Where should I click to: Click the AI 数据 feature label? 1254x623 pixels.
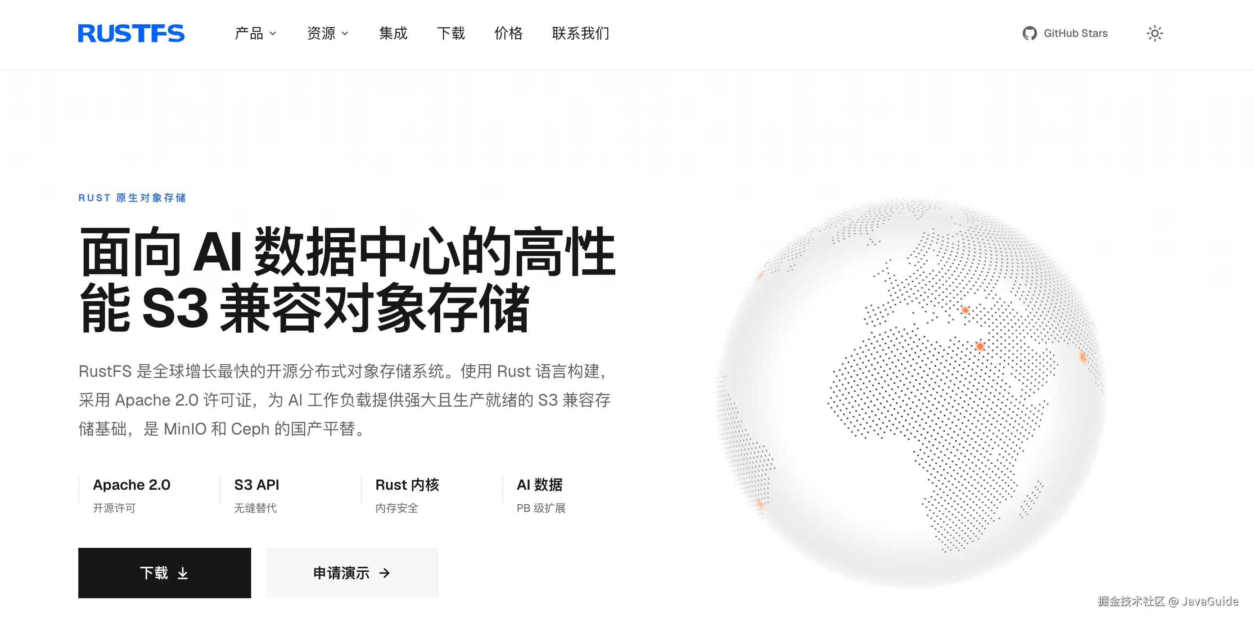coord(539,485)
